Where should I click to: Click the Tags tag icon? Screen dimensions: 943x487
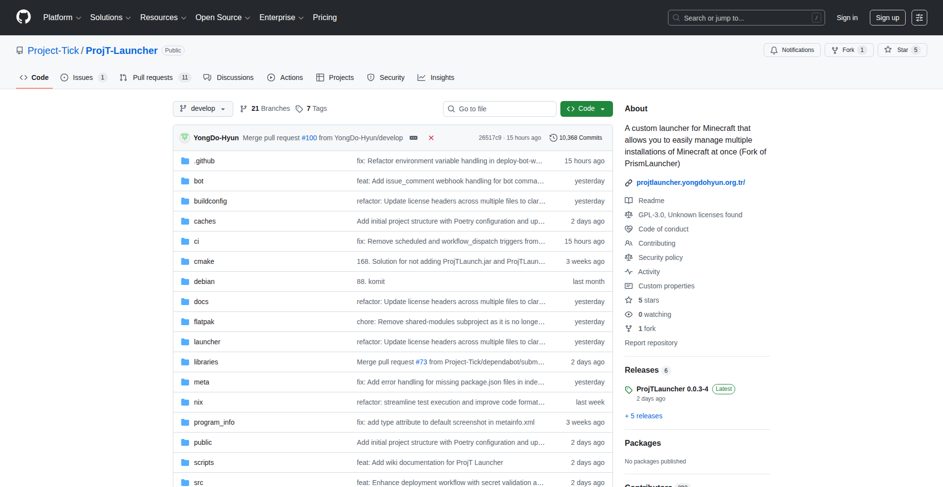tap(299, 109)
